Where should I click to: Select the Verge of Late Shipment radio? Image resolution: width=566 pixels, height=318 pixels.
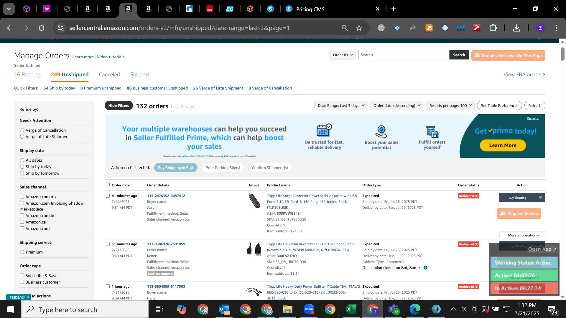pos(22,137)
